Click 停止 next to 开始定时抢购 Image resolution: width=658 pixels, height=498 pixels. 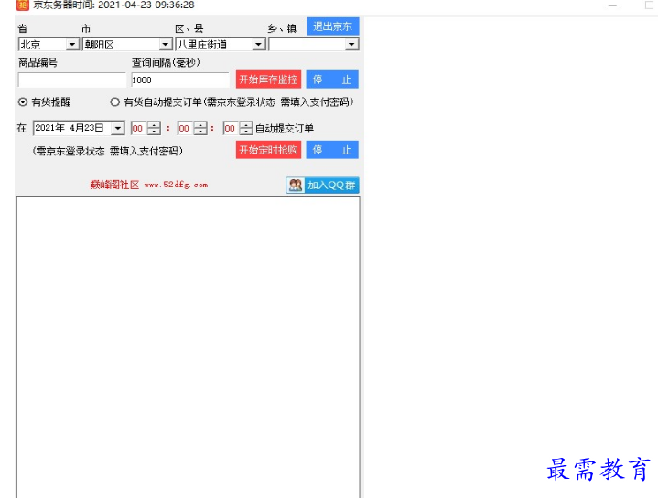[332, 150]
